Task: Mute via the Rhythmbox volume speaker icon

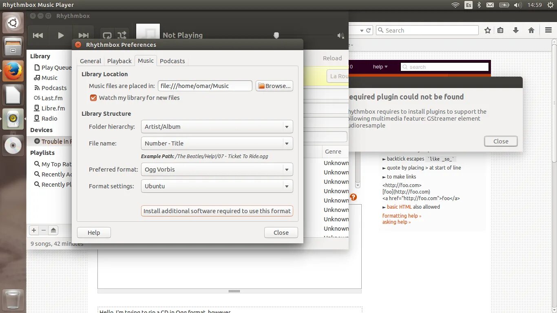Action: tap(340, 36)
